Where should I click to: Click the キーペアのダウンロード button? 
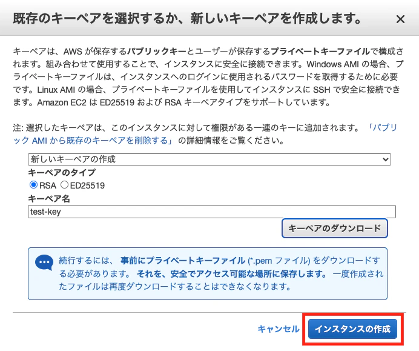335,228
